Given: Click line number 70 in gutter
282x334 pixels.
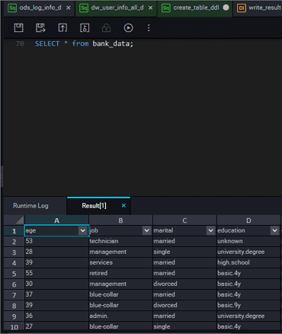Looking at the screenshot, I should coord(20,43).
